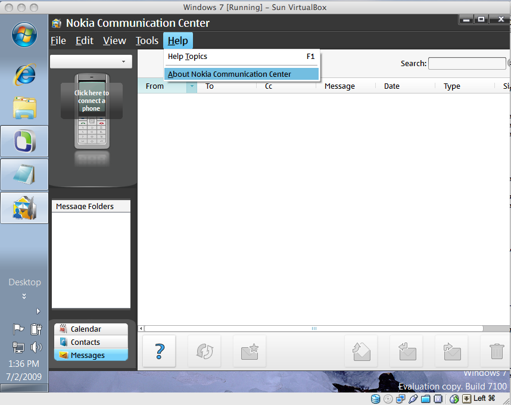511x405 pixels.
Task: Sort messages by the Date column
Action: (x=406, y=86)
